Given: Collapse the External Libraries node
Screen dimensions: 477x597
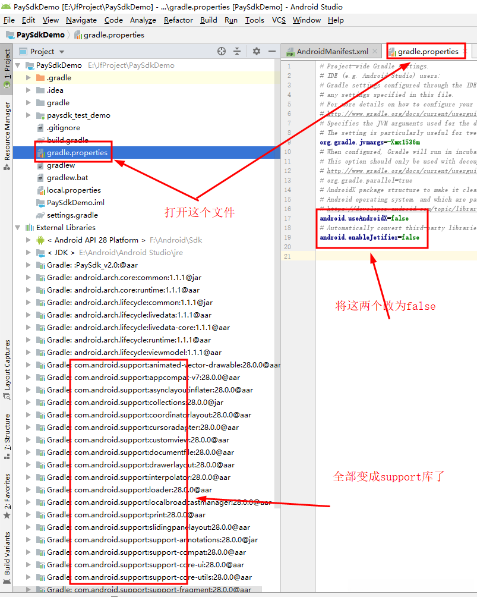Looking at the screenshot, I should coord(17,227).
